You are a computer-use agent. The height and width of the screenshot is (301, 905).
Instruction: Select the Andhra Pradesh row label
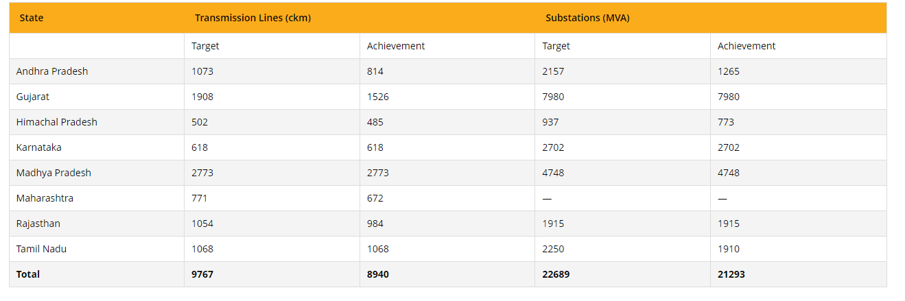click(52, 71)
